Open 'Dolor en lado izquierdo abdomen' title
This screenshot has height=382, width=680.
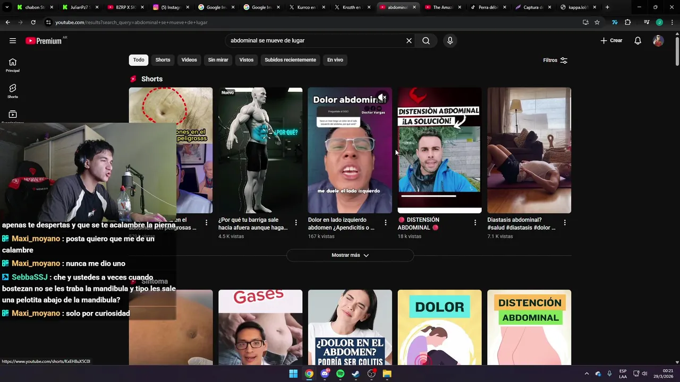click(342, 223)
